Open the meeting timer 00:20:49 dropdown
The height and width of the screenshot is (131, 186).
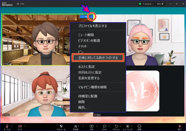point(148,4)
